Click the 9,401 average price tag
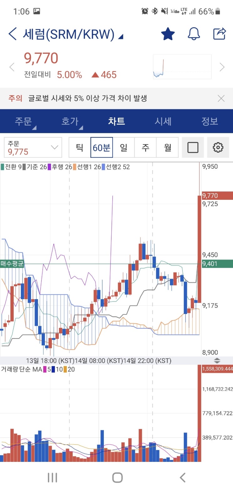The image size is (233, 493). pyautogui.click(x=217, y=264)
